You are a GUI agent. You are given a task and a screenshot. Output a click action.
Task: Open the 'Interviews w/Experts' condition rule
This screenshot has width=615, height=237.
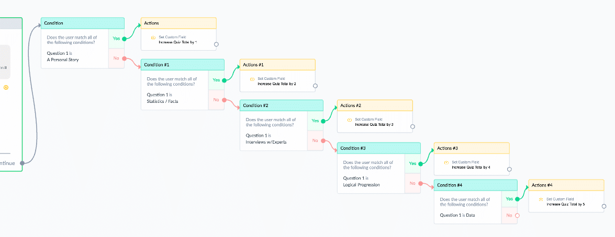[x=266, y=139]
